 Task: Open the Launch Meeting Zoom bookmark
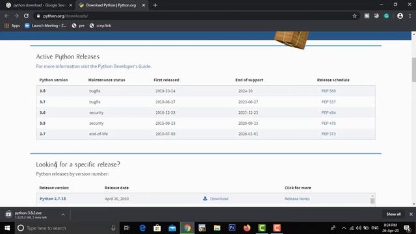pos(45,26)
